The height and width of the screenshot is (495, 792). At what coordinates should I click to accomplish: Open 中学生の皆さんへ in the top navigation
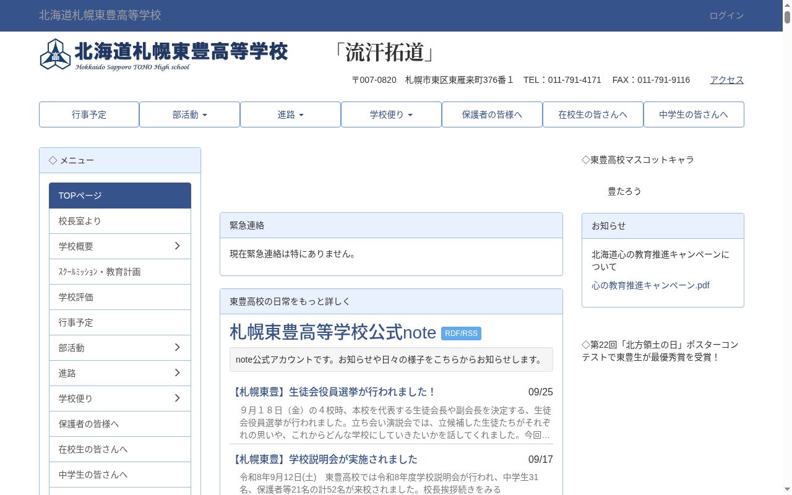(694, 114)
